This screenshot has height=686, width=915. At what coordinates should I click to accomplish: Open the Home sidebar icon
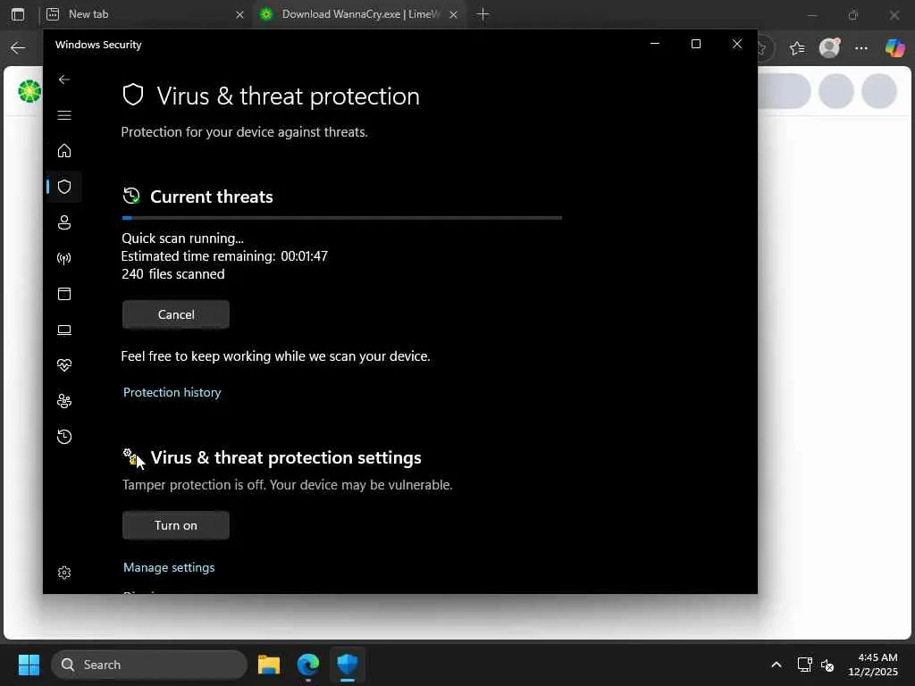64,150
